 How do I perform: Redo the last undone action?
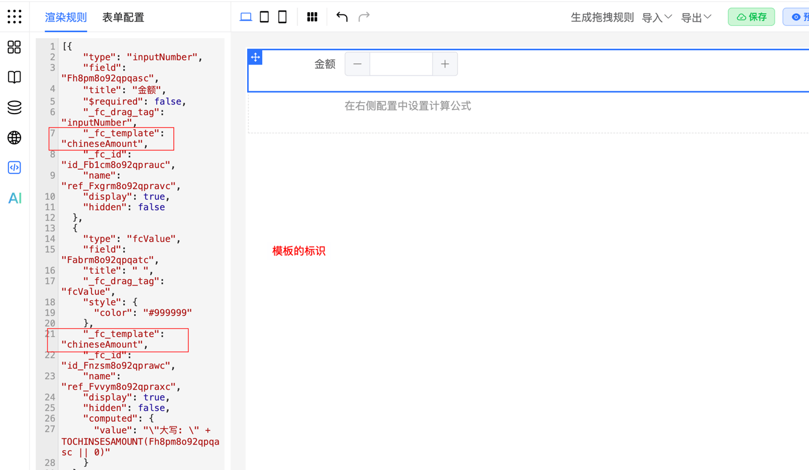pos(364,17)
